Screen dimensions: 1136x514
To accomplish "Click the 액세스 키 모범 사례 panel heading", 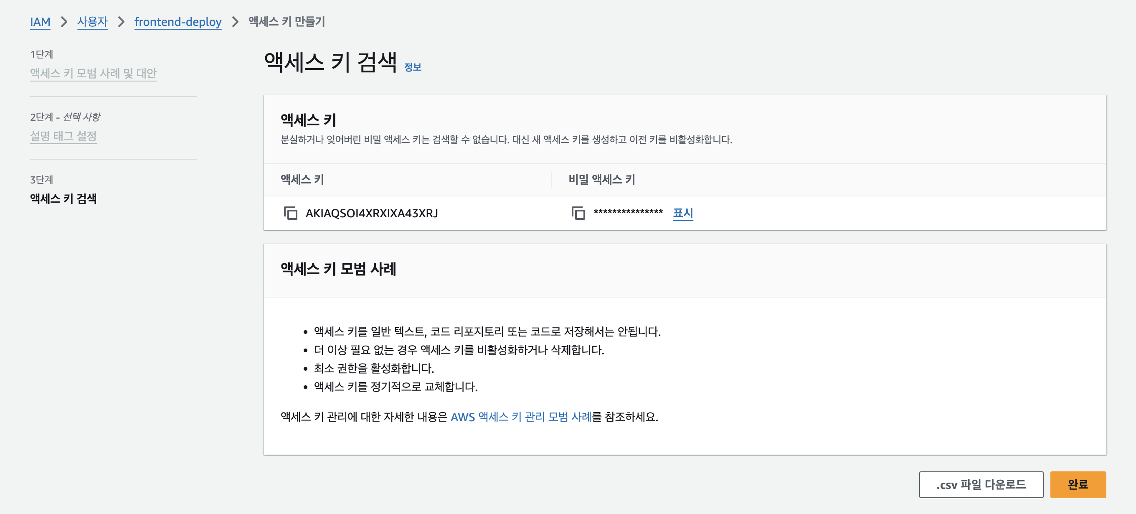I will click(338, 269).
